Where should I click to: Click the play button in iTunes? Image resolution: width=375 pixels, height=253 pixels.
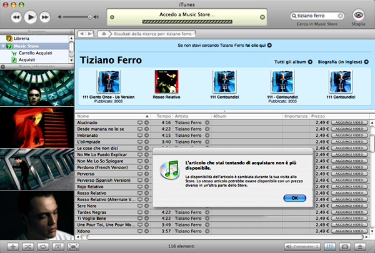[31, 16]
